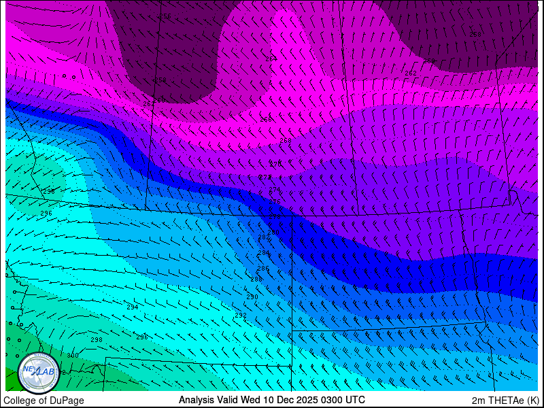This screenshot has height=408, width=544.
Task: Select the 270 contour label
Action: click(275, 164)
